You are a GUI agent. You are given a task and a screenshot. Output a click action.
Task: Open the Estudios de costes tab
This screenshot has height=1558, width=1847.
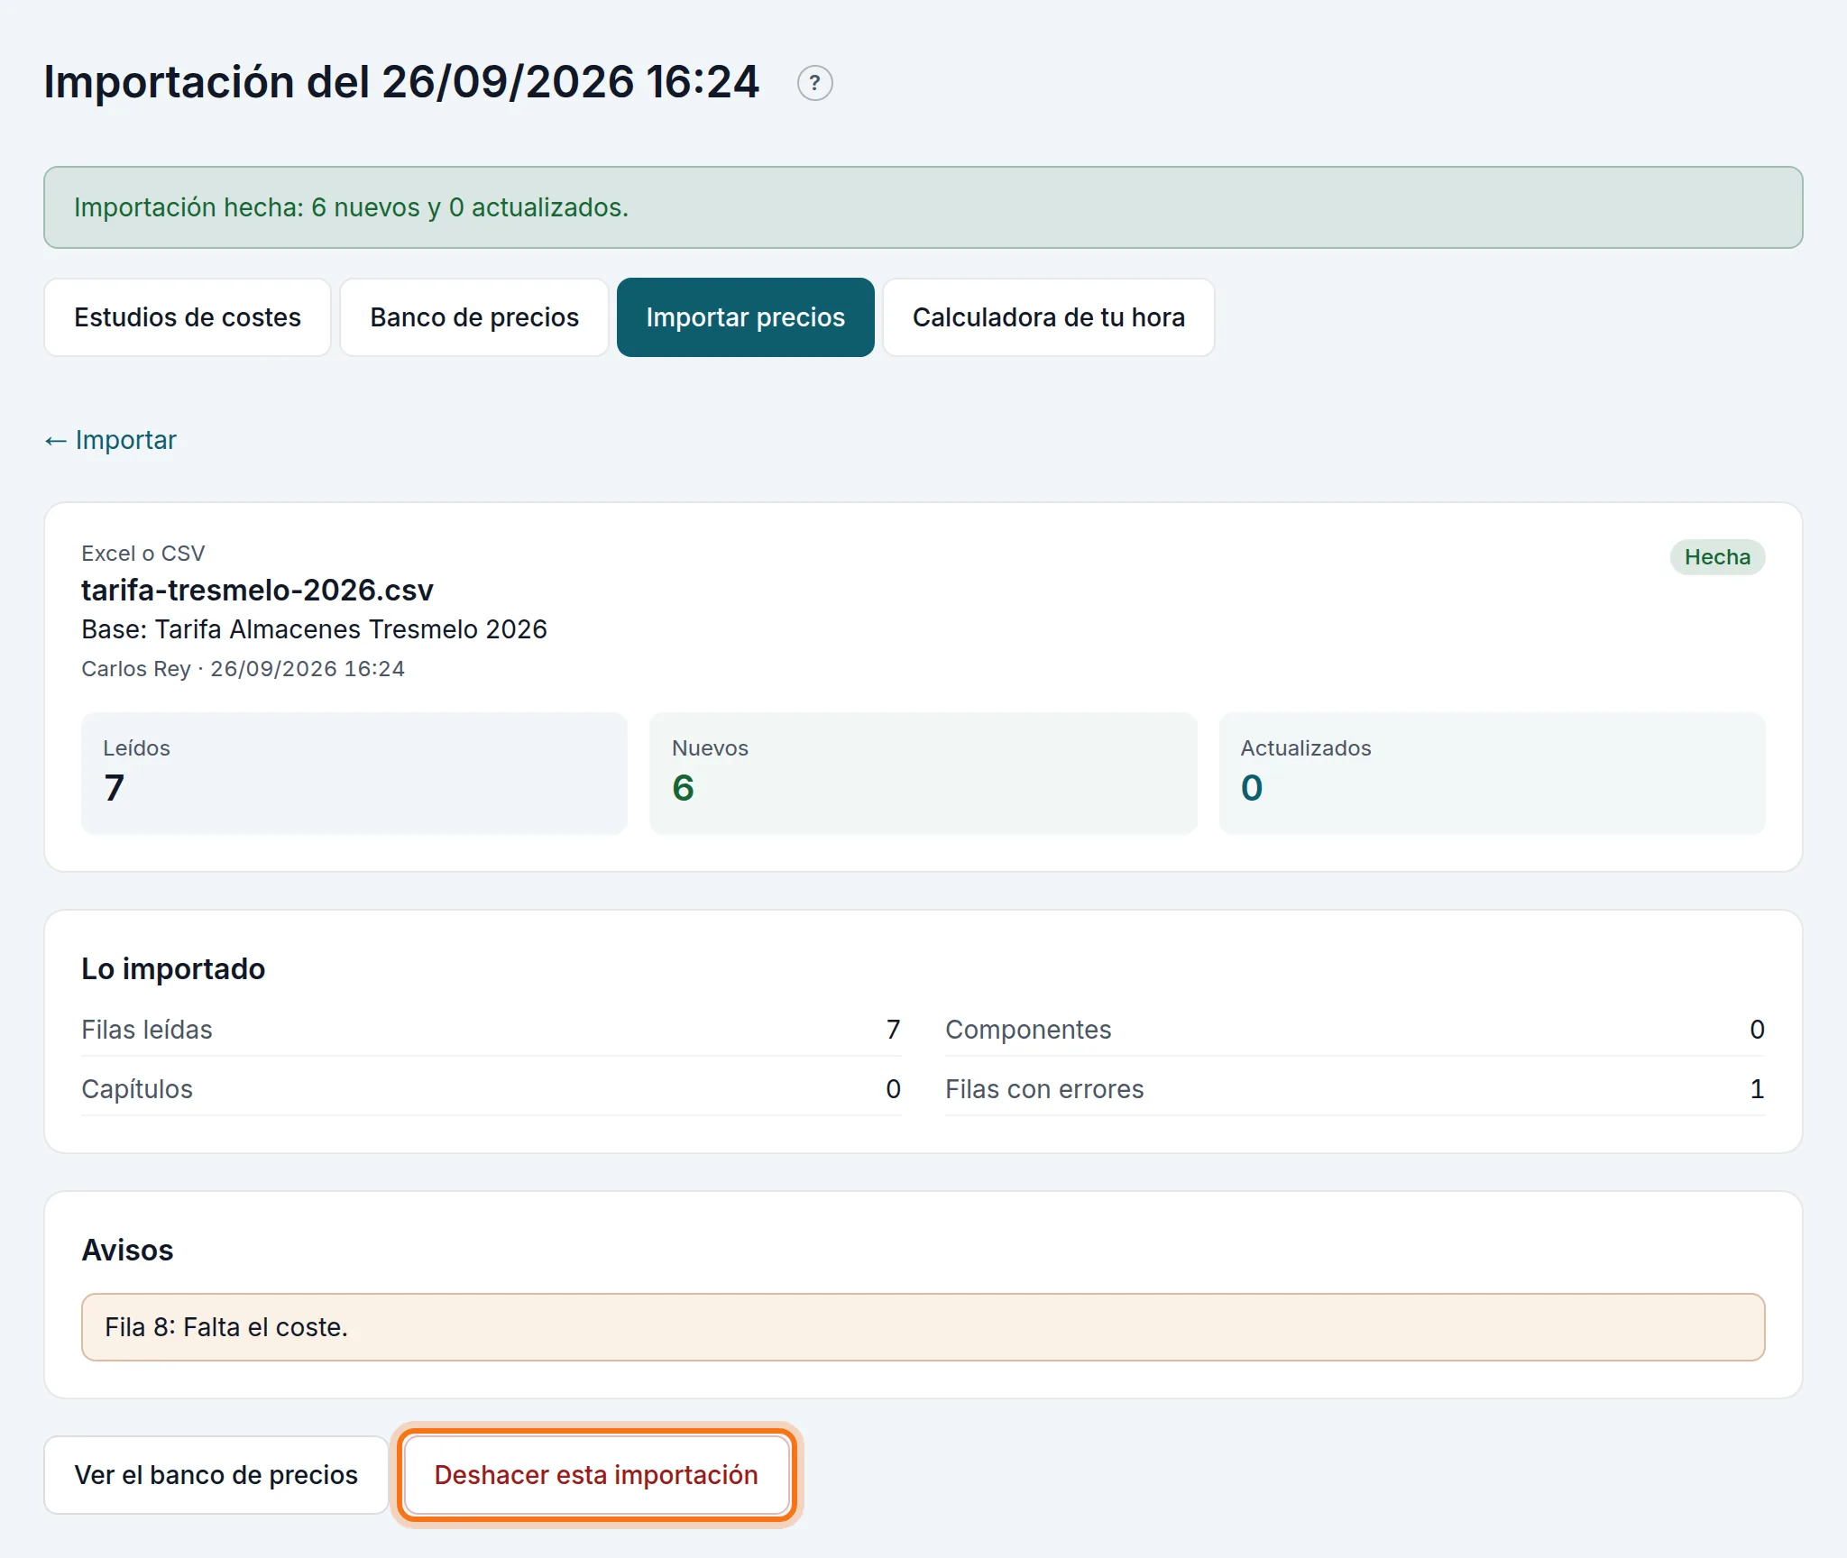[x=188, y=317]
